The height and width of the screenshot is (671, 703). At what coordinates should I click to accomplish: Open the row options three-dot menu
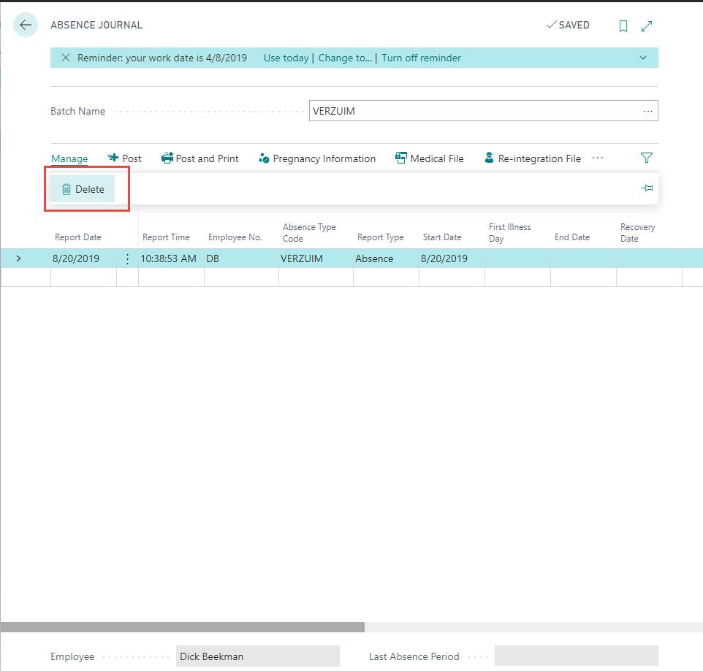pyautogui.click(x=126, y=258)
